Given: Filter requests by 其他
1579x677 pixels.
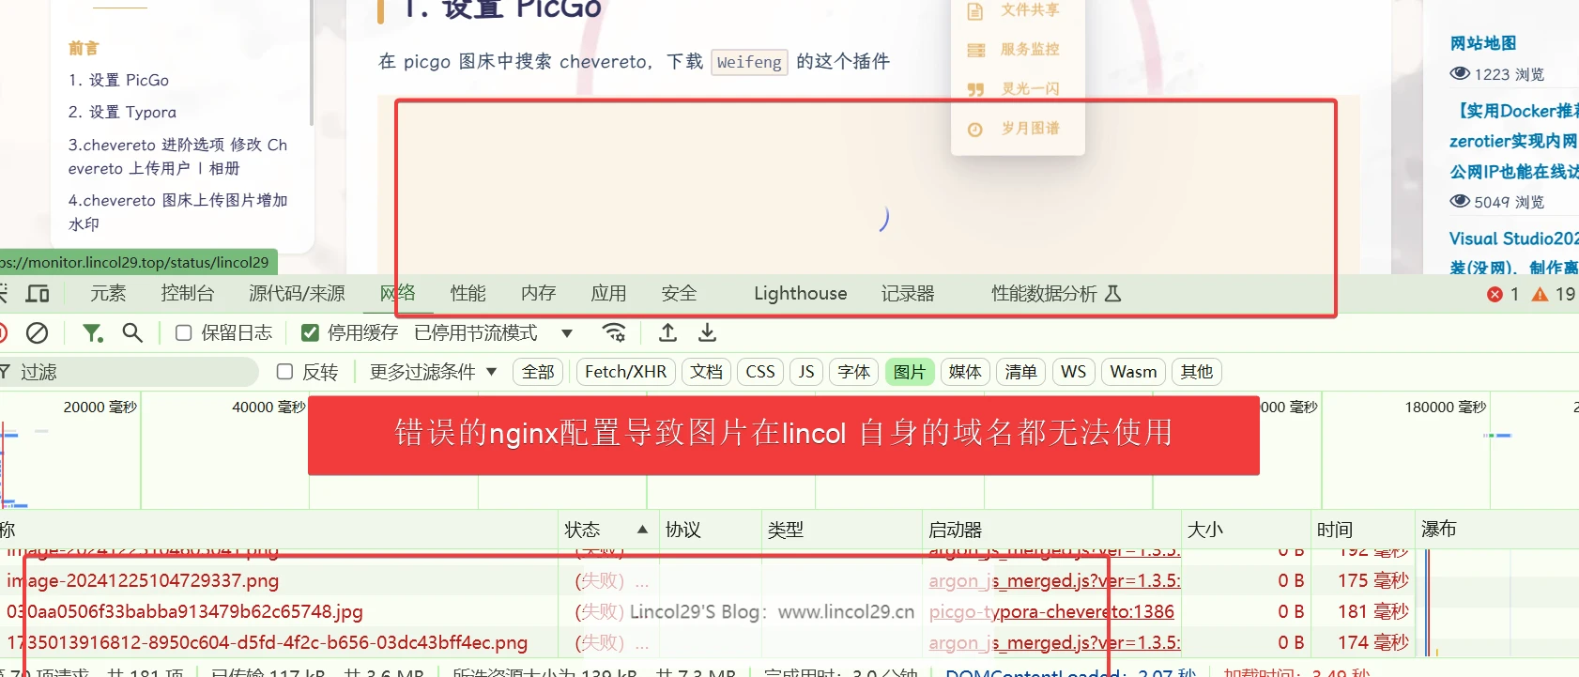Looking at the screenshot, I should pyautogui.click(x=1196, y=372).
